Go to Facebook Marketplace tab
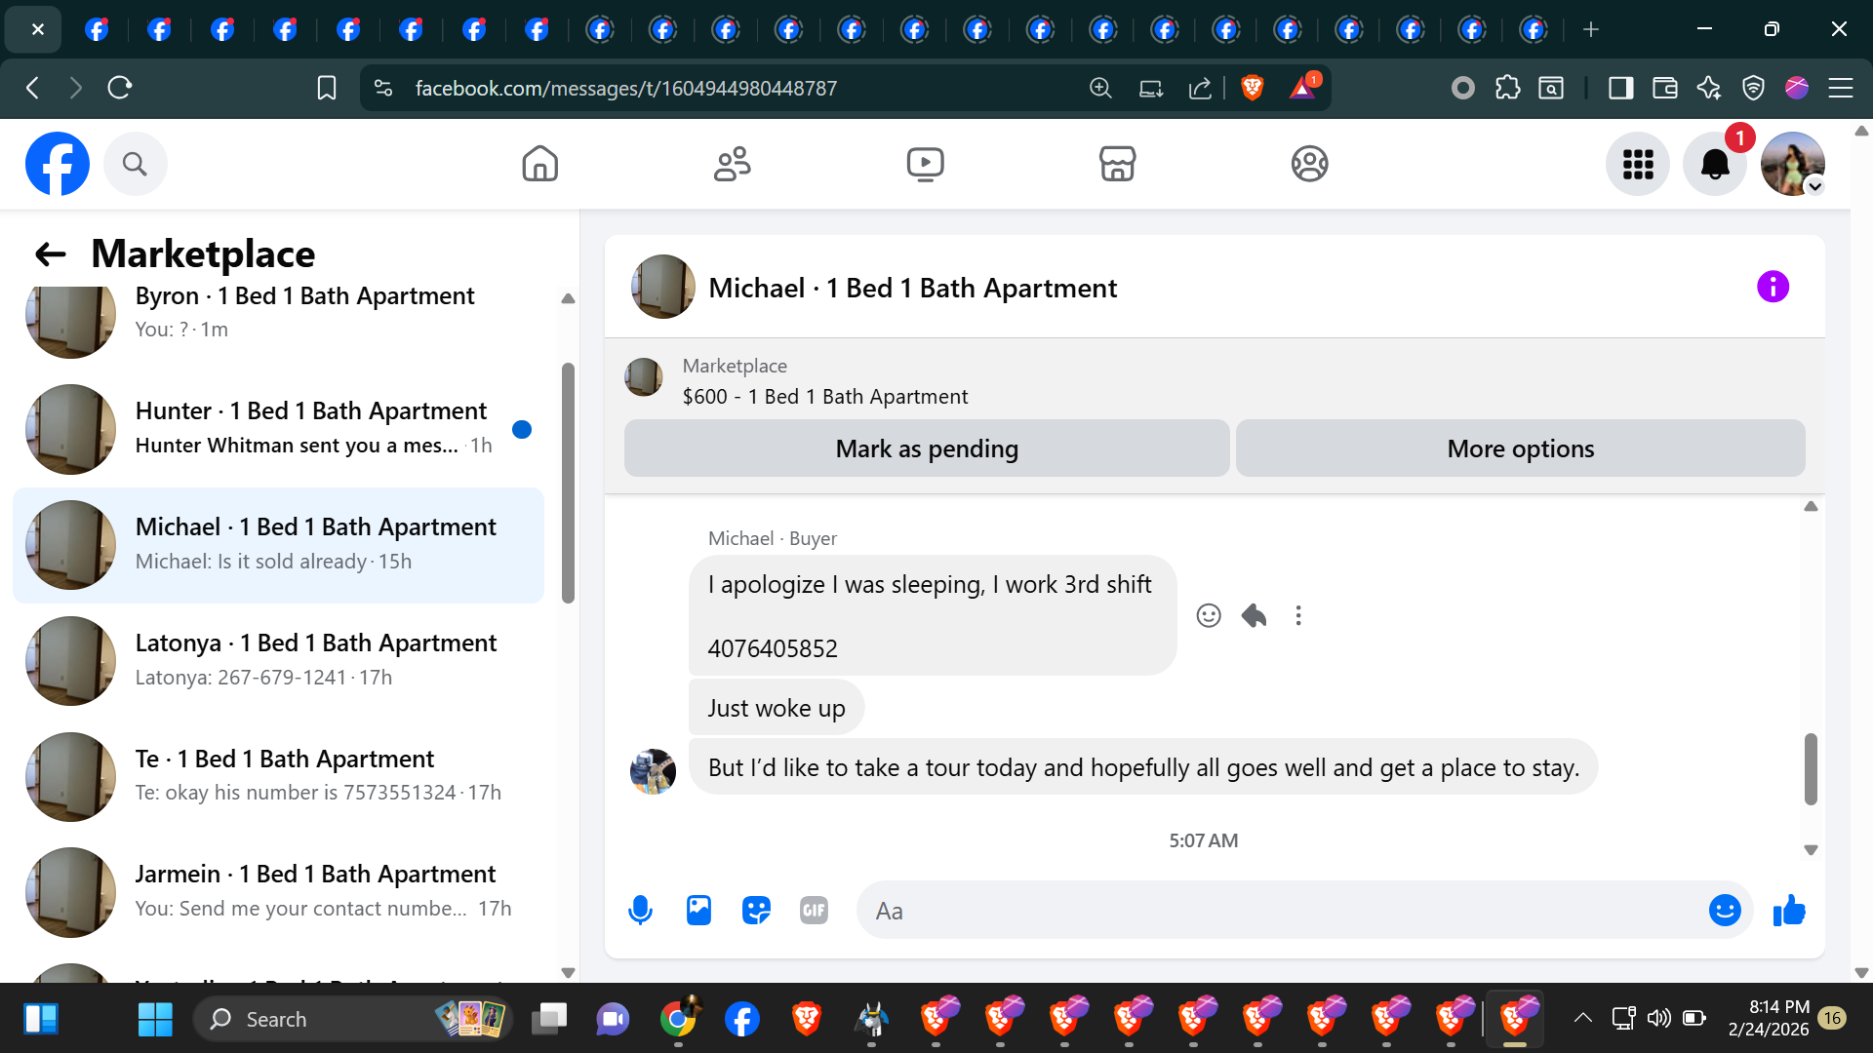Viewport: 1873px width, 1053px height. click(x=1117, y=164)
